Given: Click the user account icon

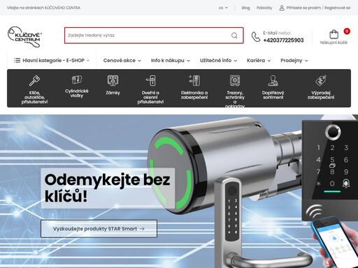Looking at the screenshot, I should 282,8.
